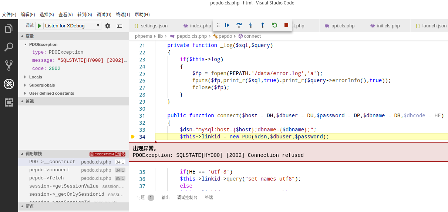Open the Search view in activity bar
Viewport: 448px width, 212px height.
coord(9,47)
